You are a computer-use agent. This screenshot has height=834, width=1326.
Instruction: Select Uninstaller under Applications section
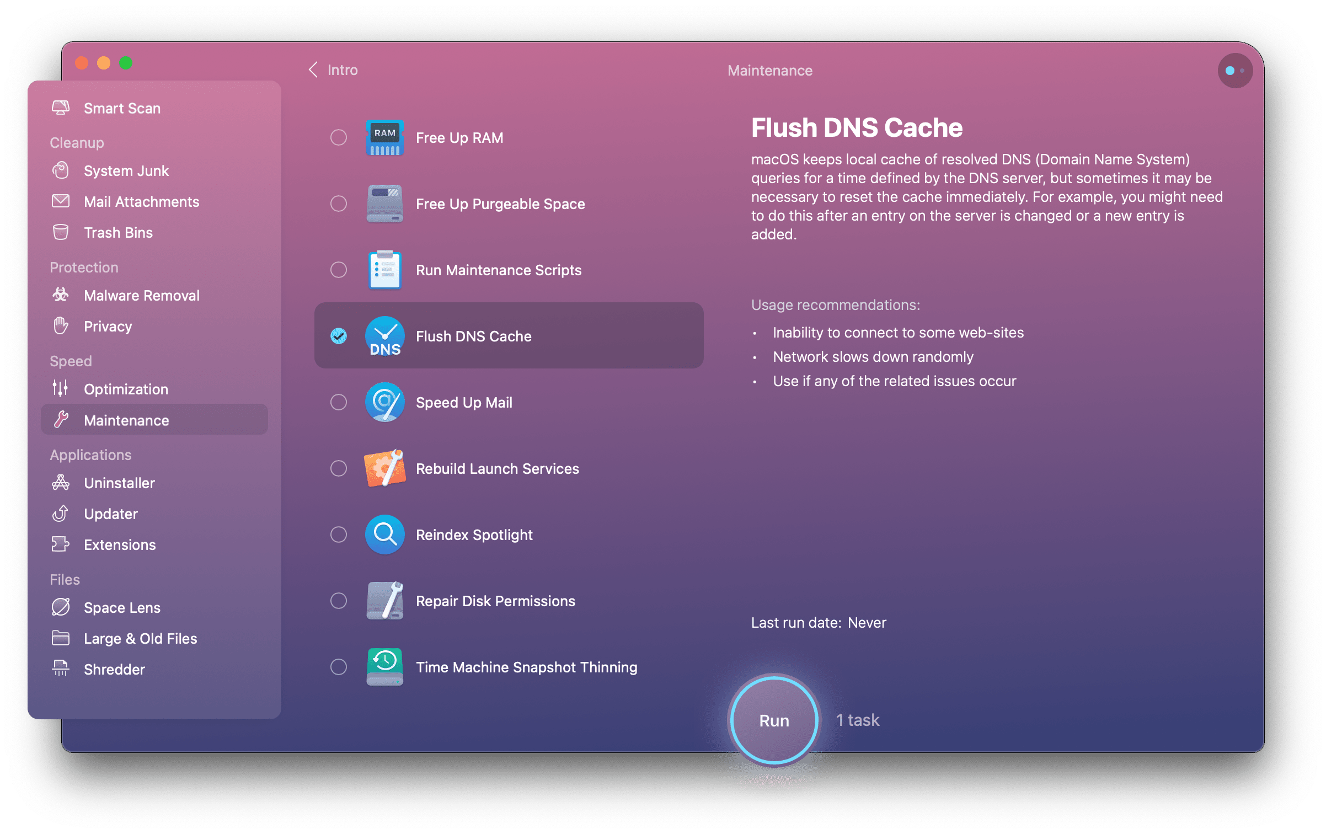(x=117, y=482)
